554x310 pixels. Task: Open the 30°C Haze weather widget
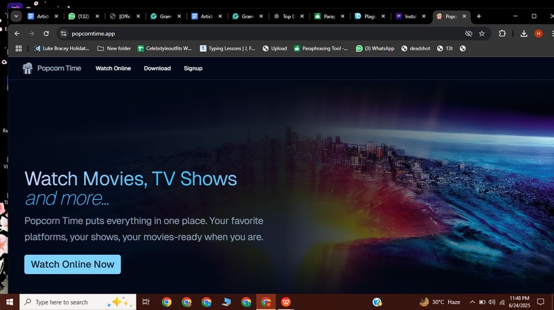[440, 302]
